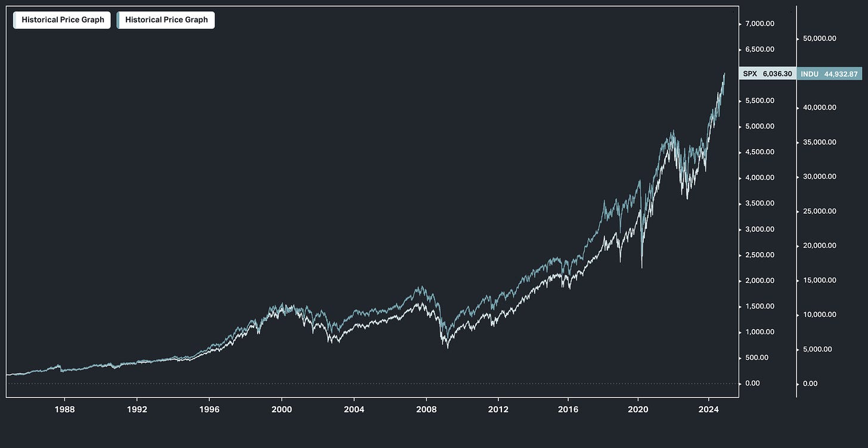Click the 2012 year label on time axis
868x448 pixels.
[x=498, y=409]
